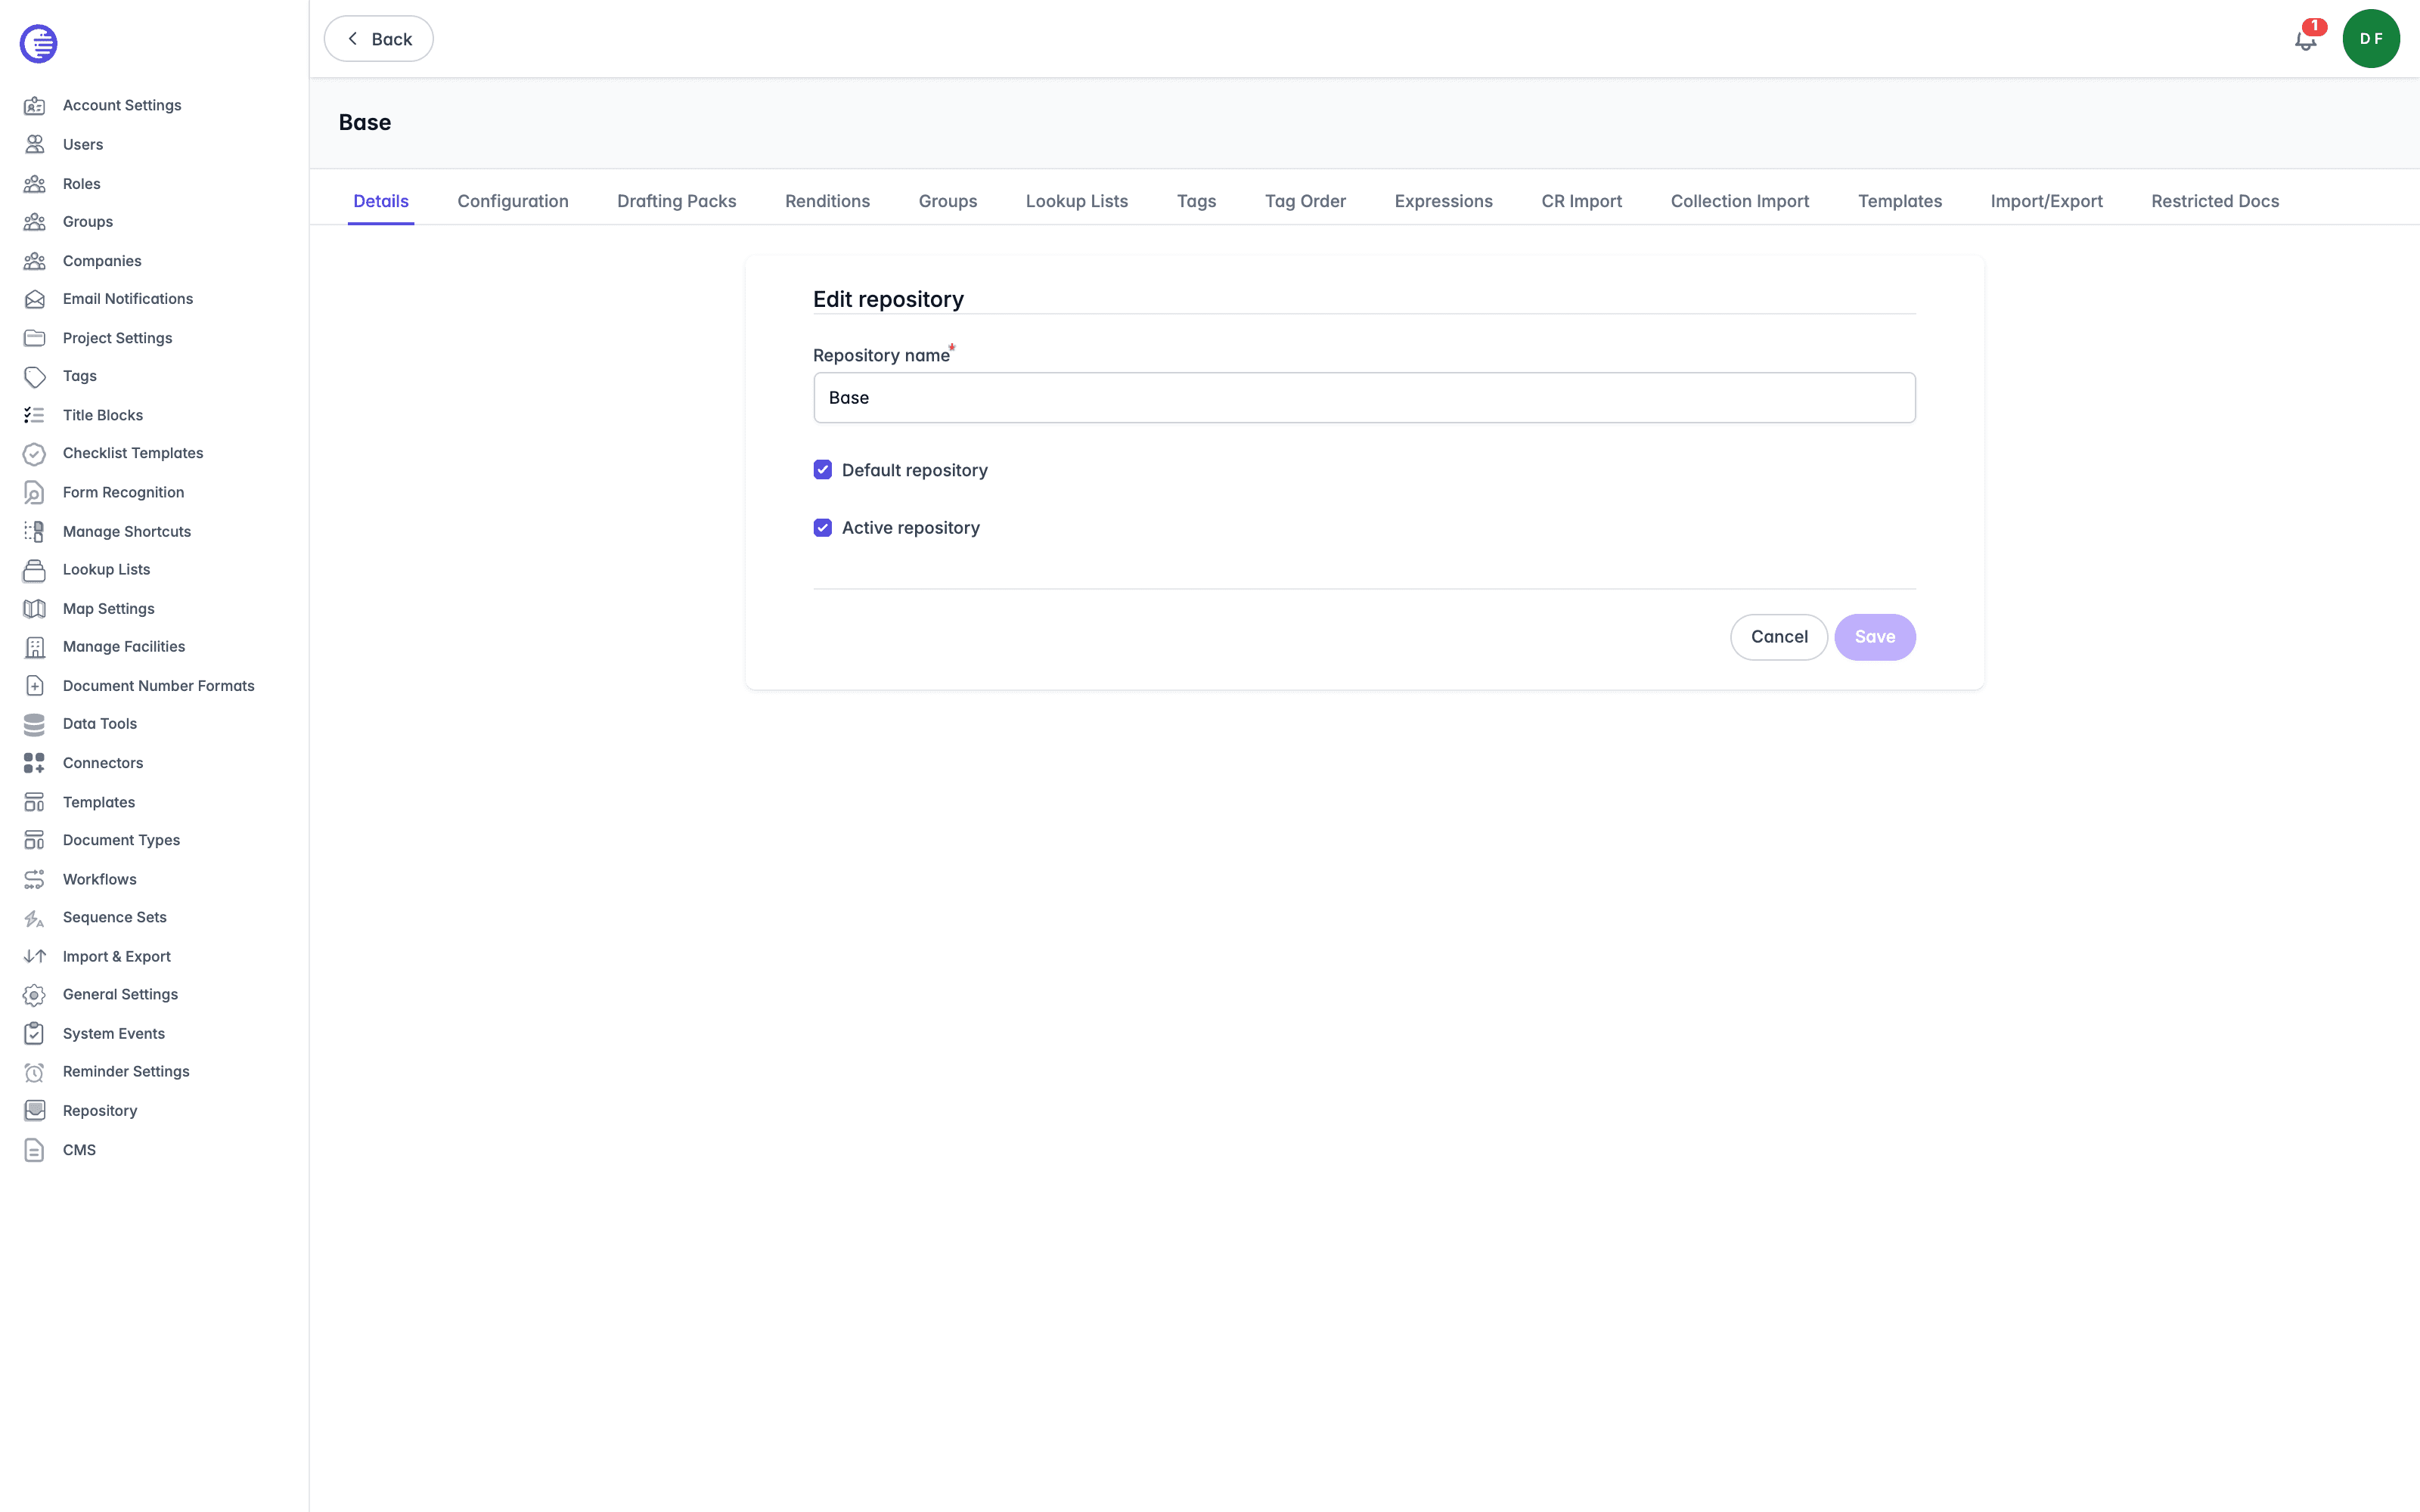This screenshot has width=2420, height=1512.
Task: Click the Repository name input field
Action: (x=1364, y=398)
